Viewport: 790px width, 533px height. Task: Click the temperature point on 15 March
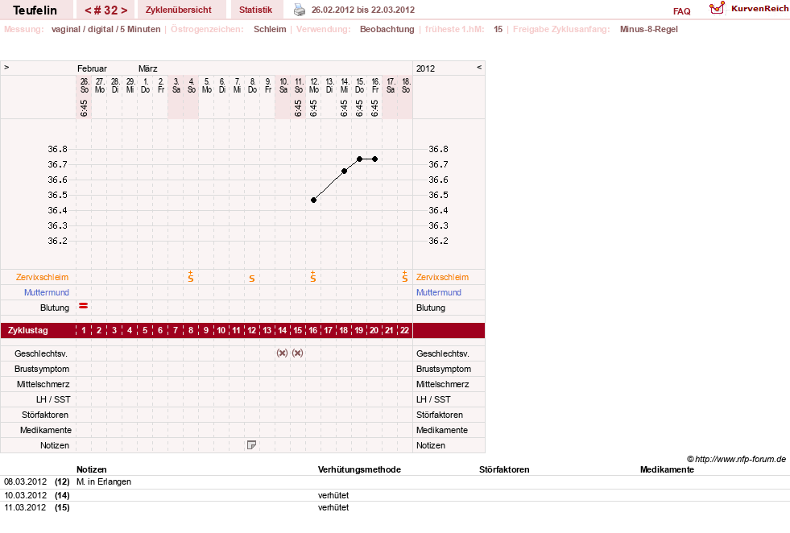coord(359,159)
